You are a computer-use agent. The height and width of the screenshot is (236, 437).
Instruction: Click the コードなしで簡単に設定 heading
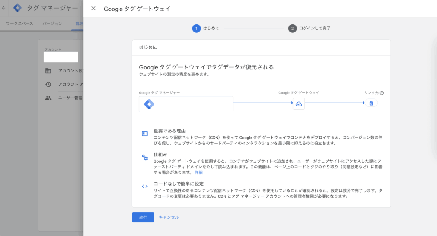point(179,184)
